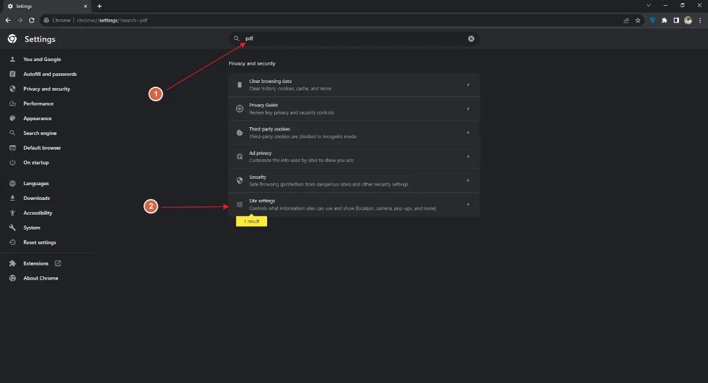Expand the Clear browsing data chevron
This screenshot has height=383, width=708.
pos(468,84)
